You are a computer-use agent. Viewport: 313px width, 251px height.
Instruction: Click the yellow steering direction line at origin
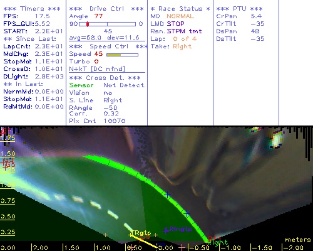(x=144, y=241)
